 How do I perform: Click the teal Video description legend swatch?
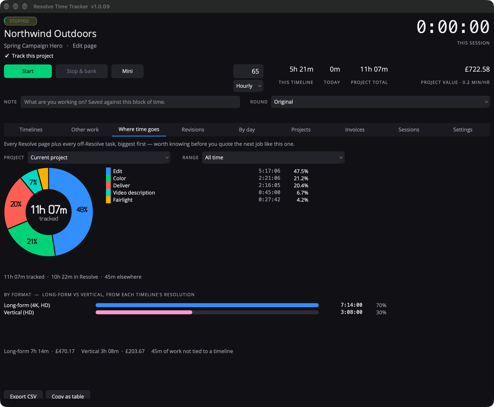[108, 193]
